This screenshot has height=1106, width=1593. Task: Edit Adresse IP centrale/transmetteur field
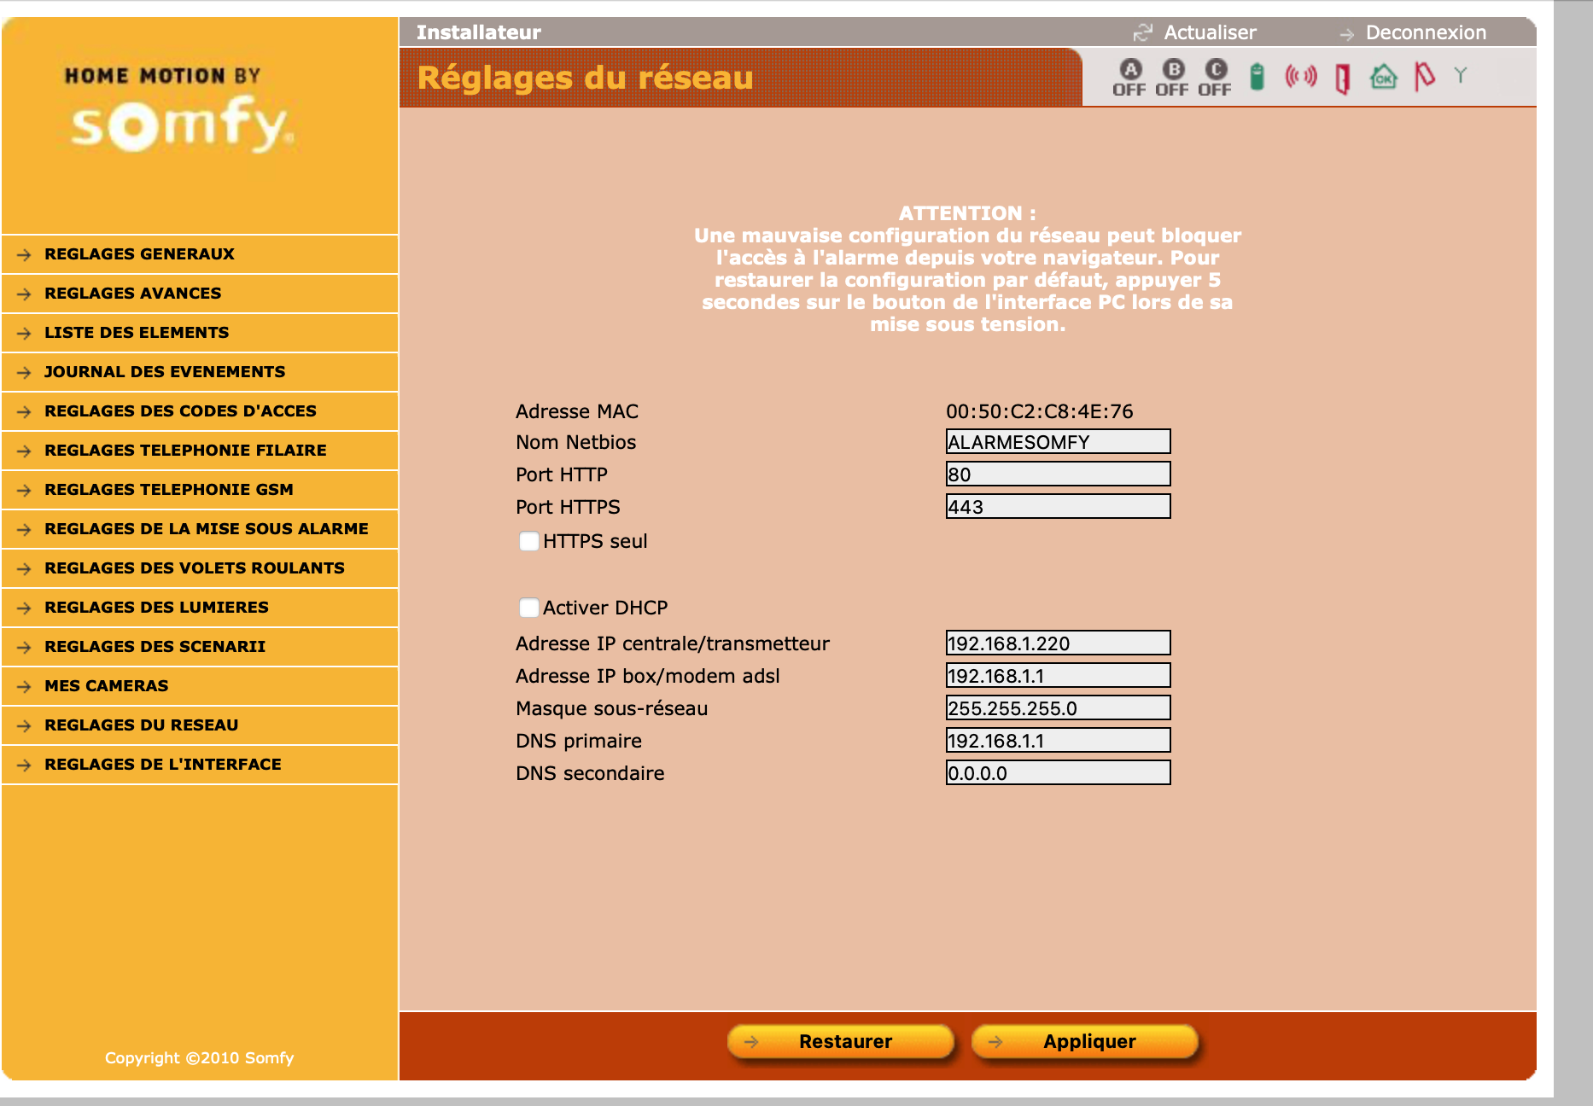click(1058, 643)
